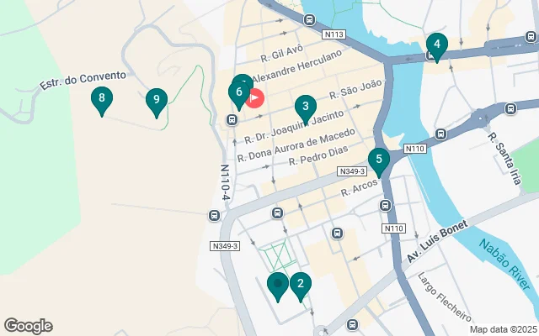Open map pin number 4

pos(437,48)
